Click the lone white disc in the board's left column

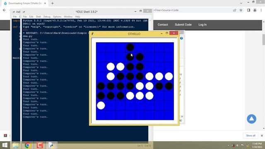[x=101, y=106]
